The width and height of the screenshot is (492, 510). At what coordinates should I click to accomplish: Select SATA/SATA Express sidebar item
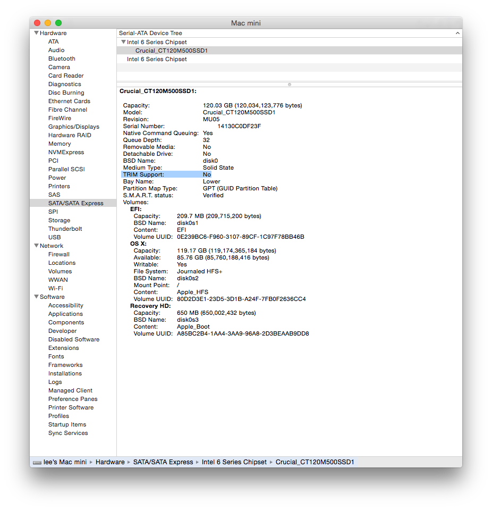[x=73, y=203]
